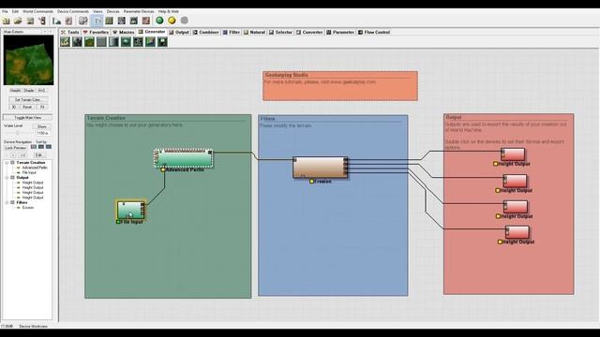This screenshot has height=337, width=600.
Task: Switch to the Filter device tab
Action: coord(232,32)
